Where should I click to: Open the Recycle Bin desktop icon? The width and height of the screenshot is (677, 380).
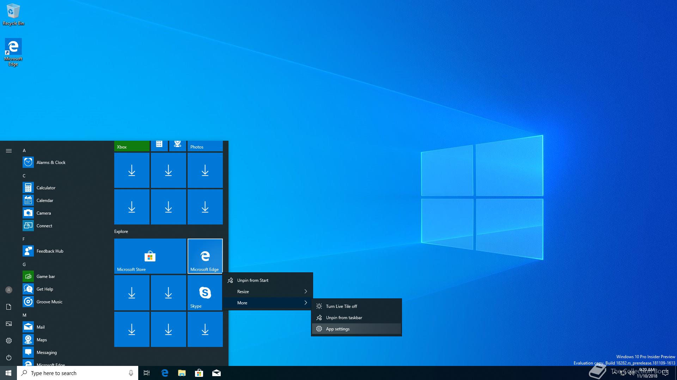13,14
